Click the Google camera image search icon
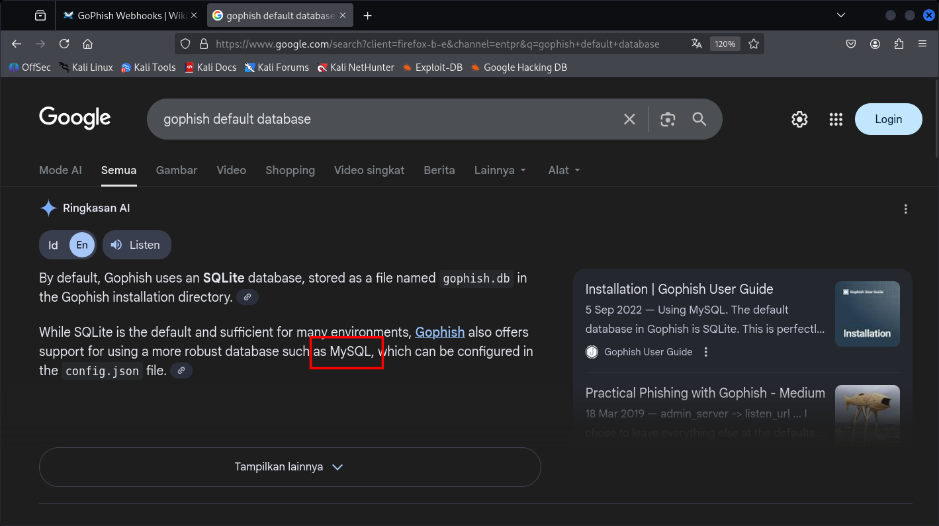The height and width of the screenshot is (526, 939). pyautogui.click(x=668, y=119)
